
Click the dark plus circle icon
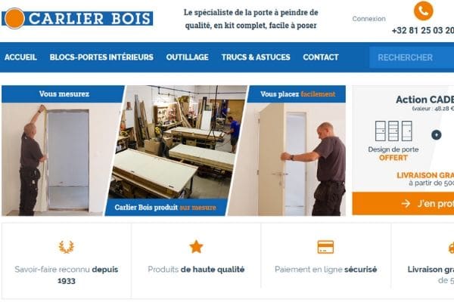436,135
